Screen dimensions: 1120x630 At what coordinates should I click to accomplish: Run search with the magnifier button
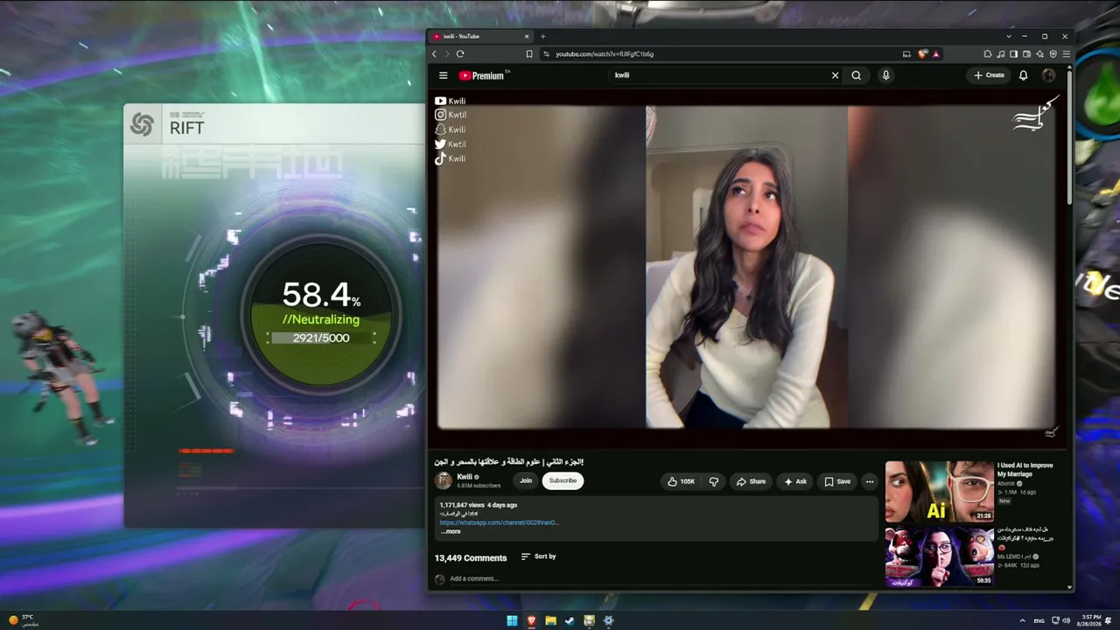856,75
